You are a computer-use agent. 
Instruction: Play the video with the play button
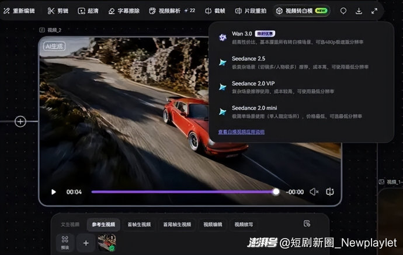[x=54, y=192]
